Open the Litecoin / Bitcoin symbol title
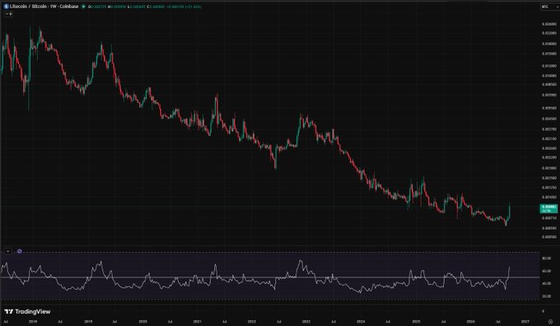Image resolution: width=560 pixels, height=326 pixels. pos(44,7)
